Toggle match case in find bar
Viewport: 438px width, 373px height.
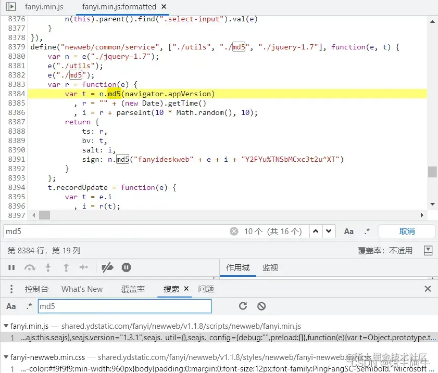tap(348, 231)
